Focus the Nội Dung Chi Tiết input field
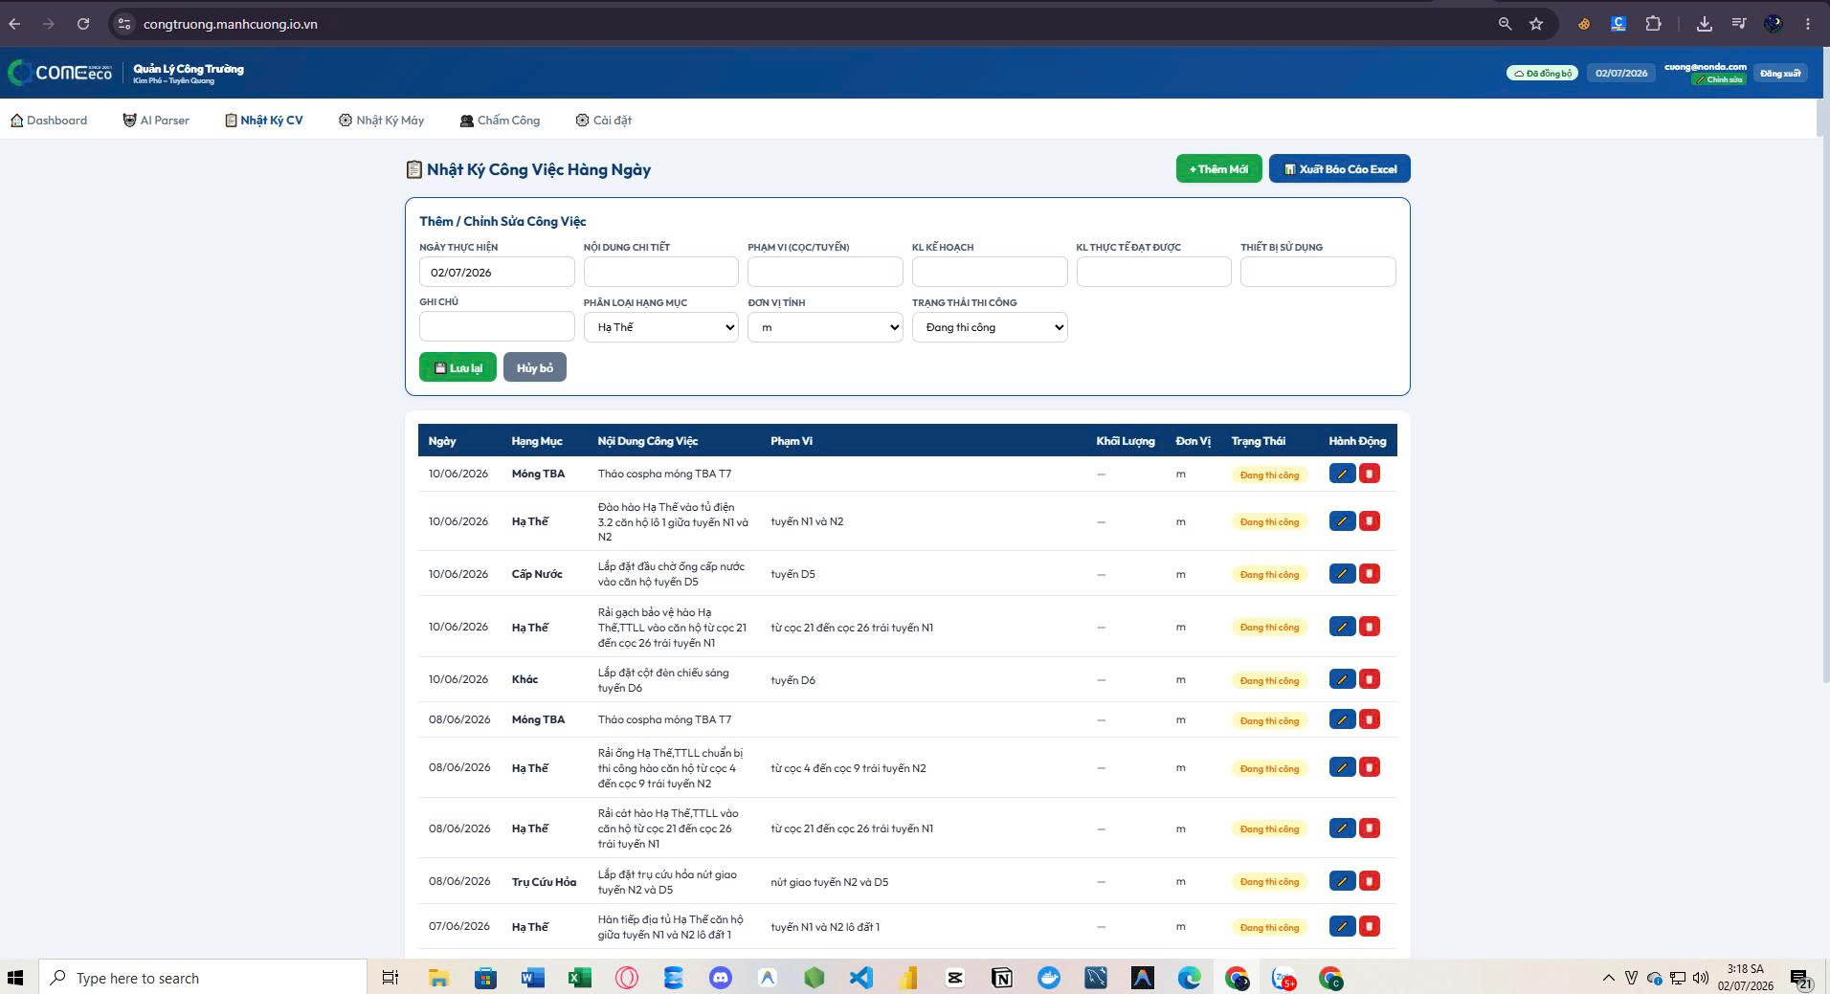Image resolution: width=1830 pixels, height=994 pixels. click(x=660, y=272)
